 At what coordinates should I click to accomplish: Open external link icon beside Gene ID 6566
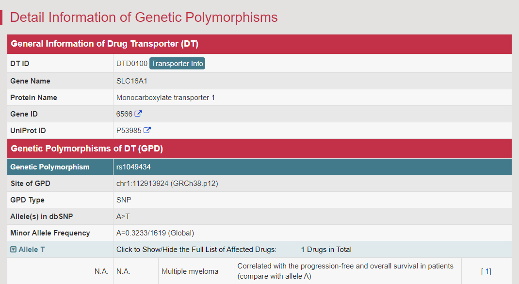[138, 114]
